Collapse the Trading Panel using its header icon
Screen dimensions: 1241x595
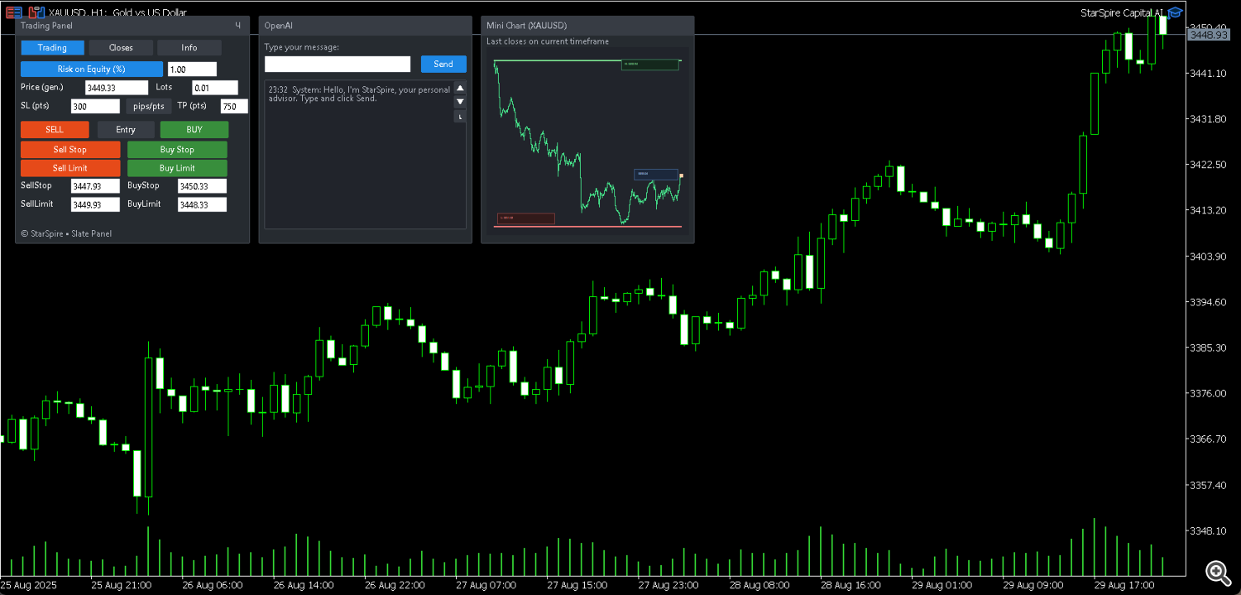pyautogui.click(x=238, y=26)
